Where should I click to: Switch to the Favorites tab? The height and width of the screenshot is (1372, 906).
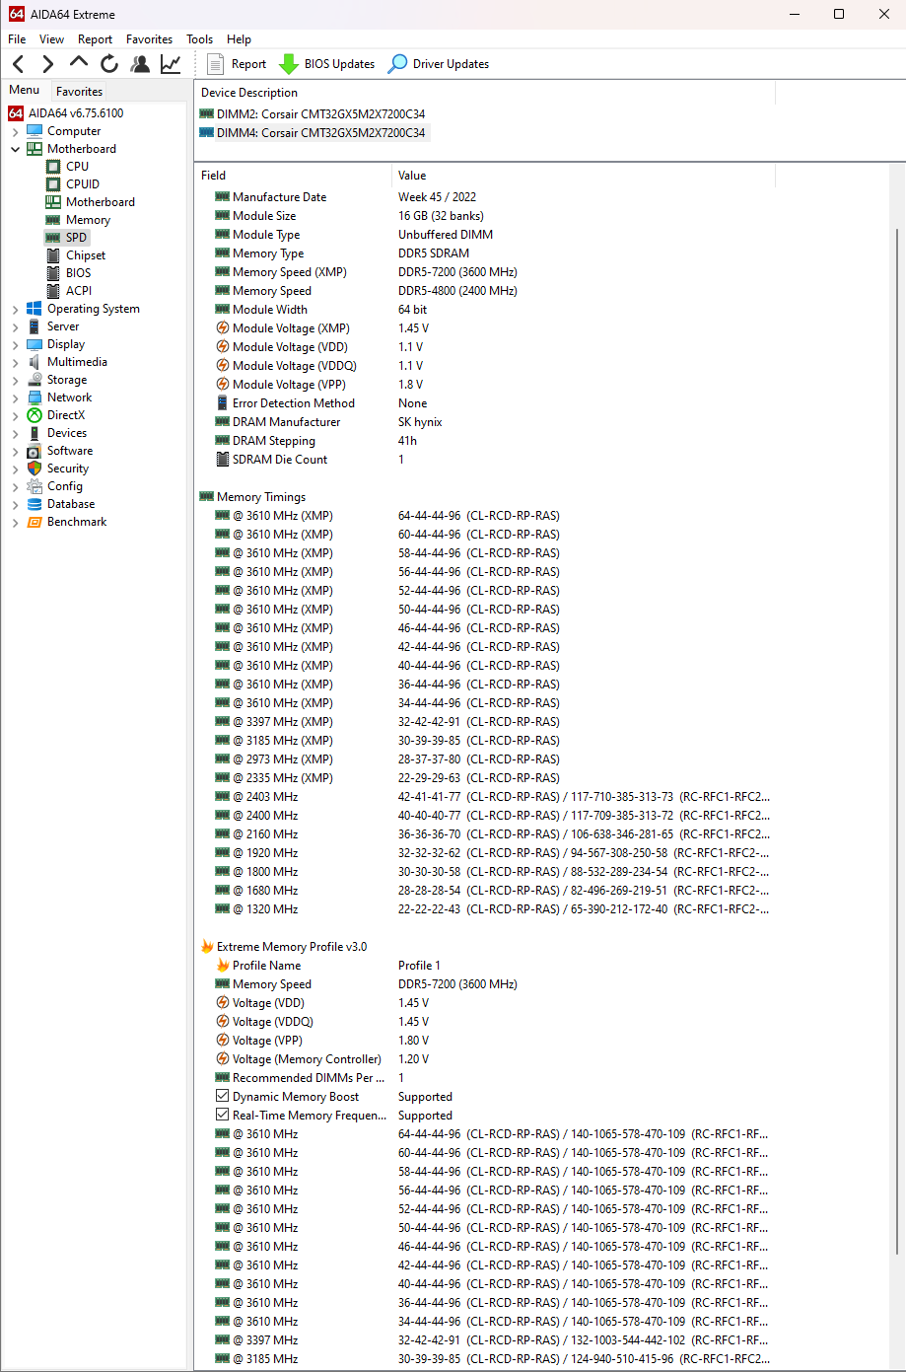pos(79,91)
